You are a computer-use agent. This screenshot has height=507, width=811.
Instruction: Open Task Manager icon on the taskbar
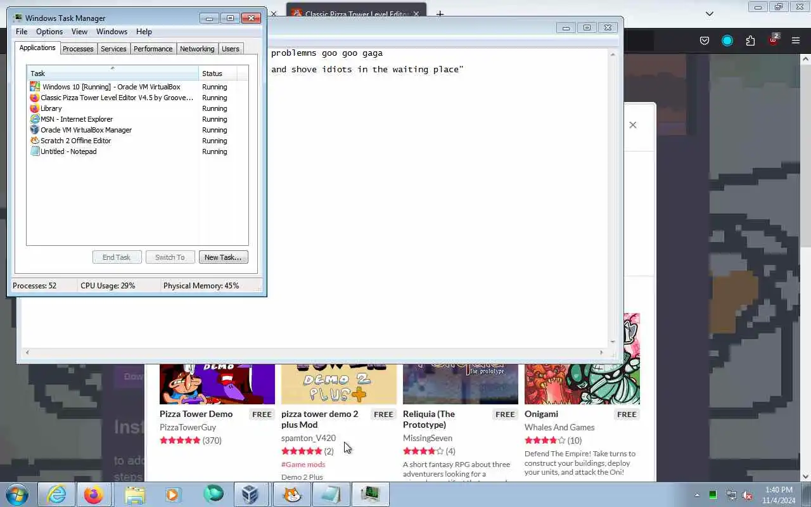click(370, 494)
